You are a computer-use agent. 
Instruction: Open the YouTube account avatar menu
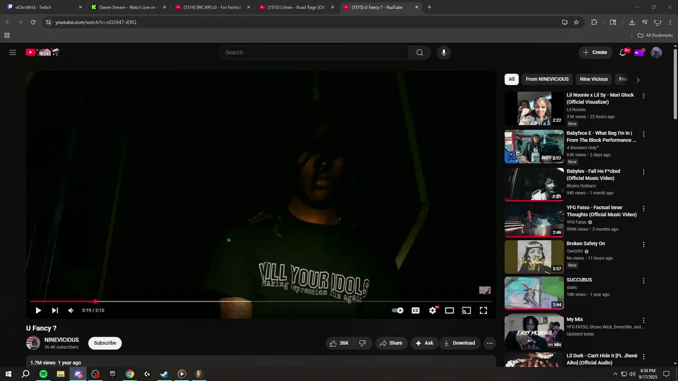pyautogui.click(x=656, y=52)
